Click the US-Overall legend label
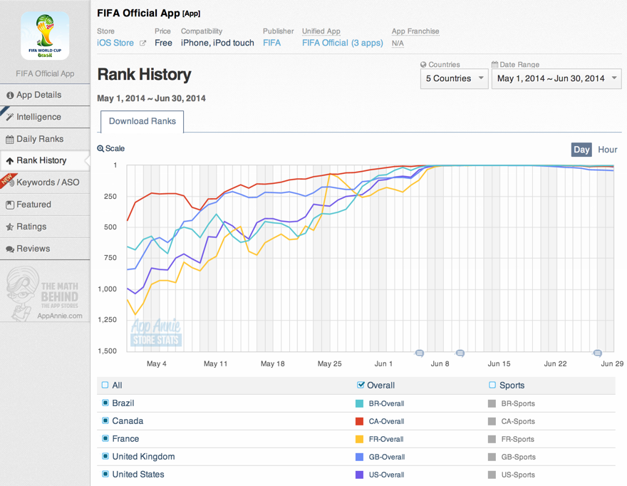Viewport: 627px width, 486px height. (x=386, y=475)
